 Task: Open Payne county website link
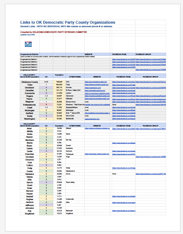(x=97, y=99)
